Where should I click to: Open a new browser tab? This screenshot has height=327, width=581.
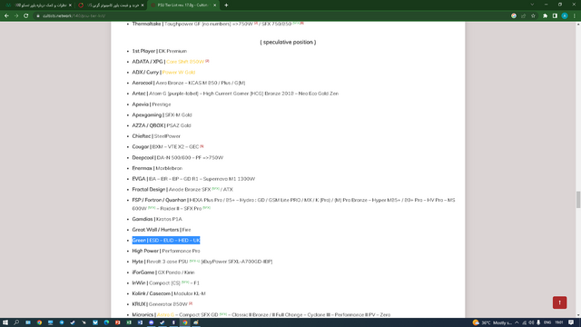pyautogui.click(x=226, y=5)
